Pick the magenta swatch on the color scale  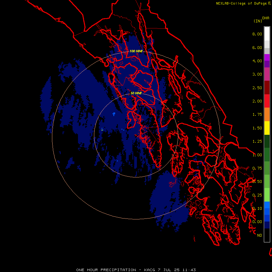(x=267, y=57)
